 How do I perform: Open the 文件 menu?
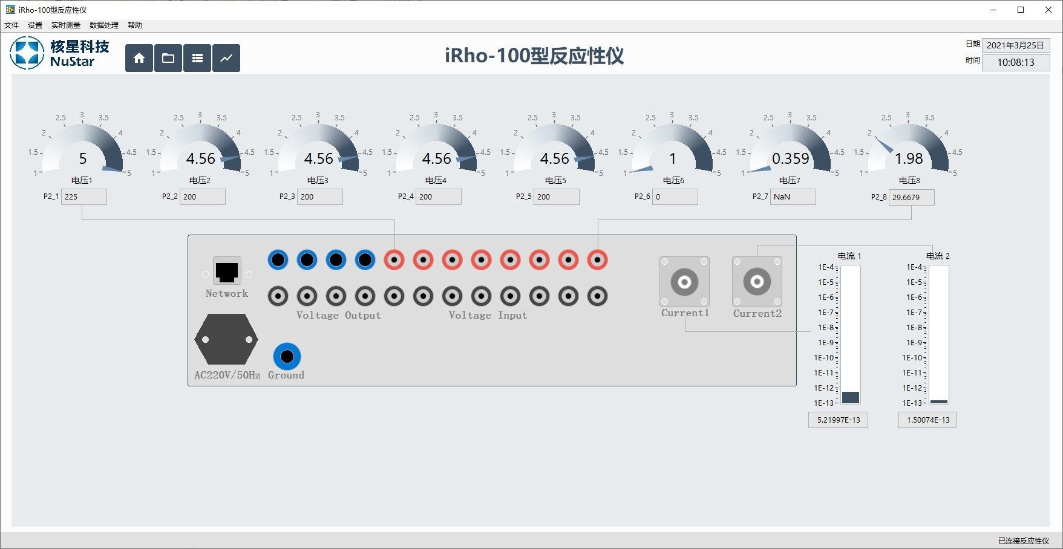pos(11,25)
